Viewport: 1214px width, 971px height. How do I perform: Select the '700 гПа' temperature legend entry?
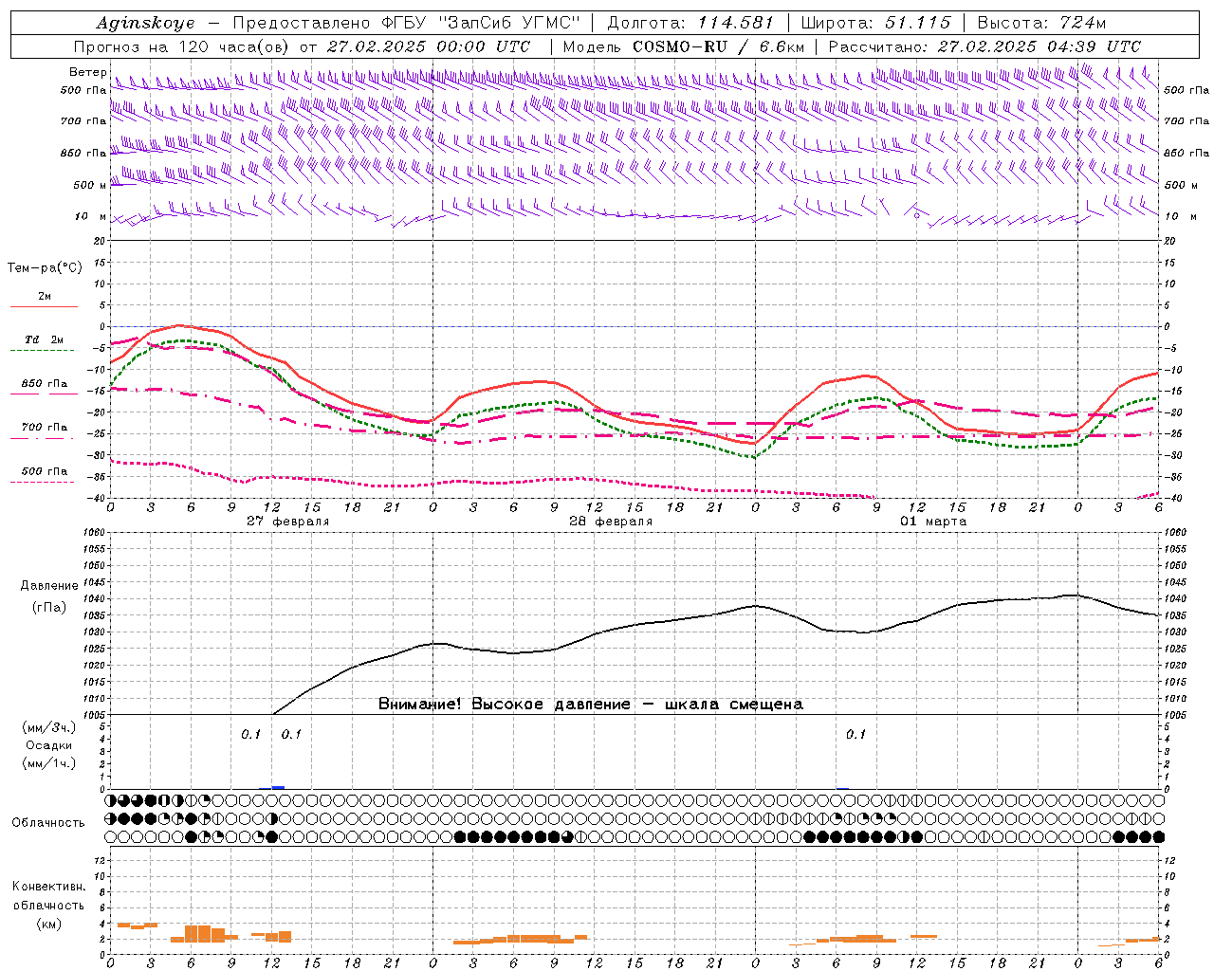coord(45,428)
